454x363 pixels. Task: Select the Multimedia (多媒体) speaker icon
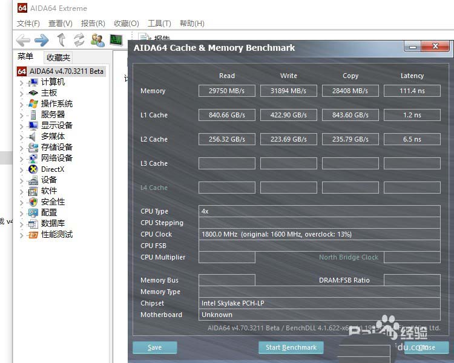pyautogui.click(x=33, y=136)
